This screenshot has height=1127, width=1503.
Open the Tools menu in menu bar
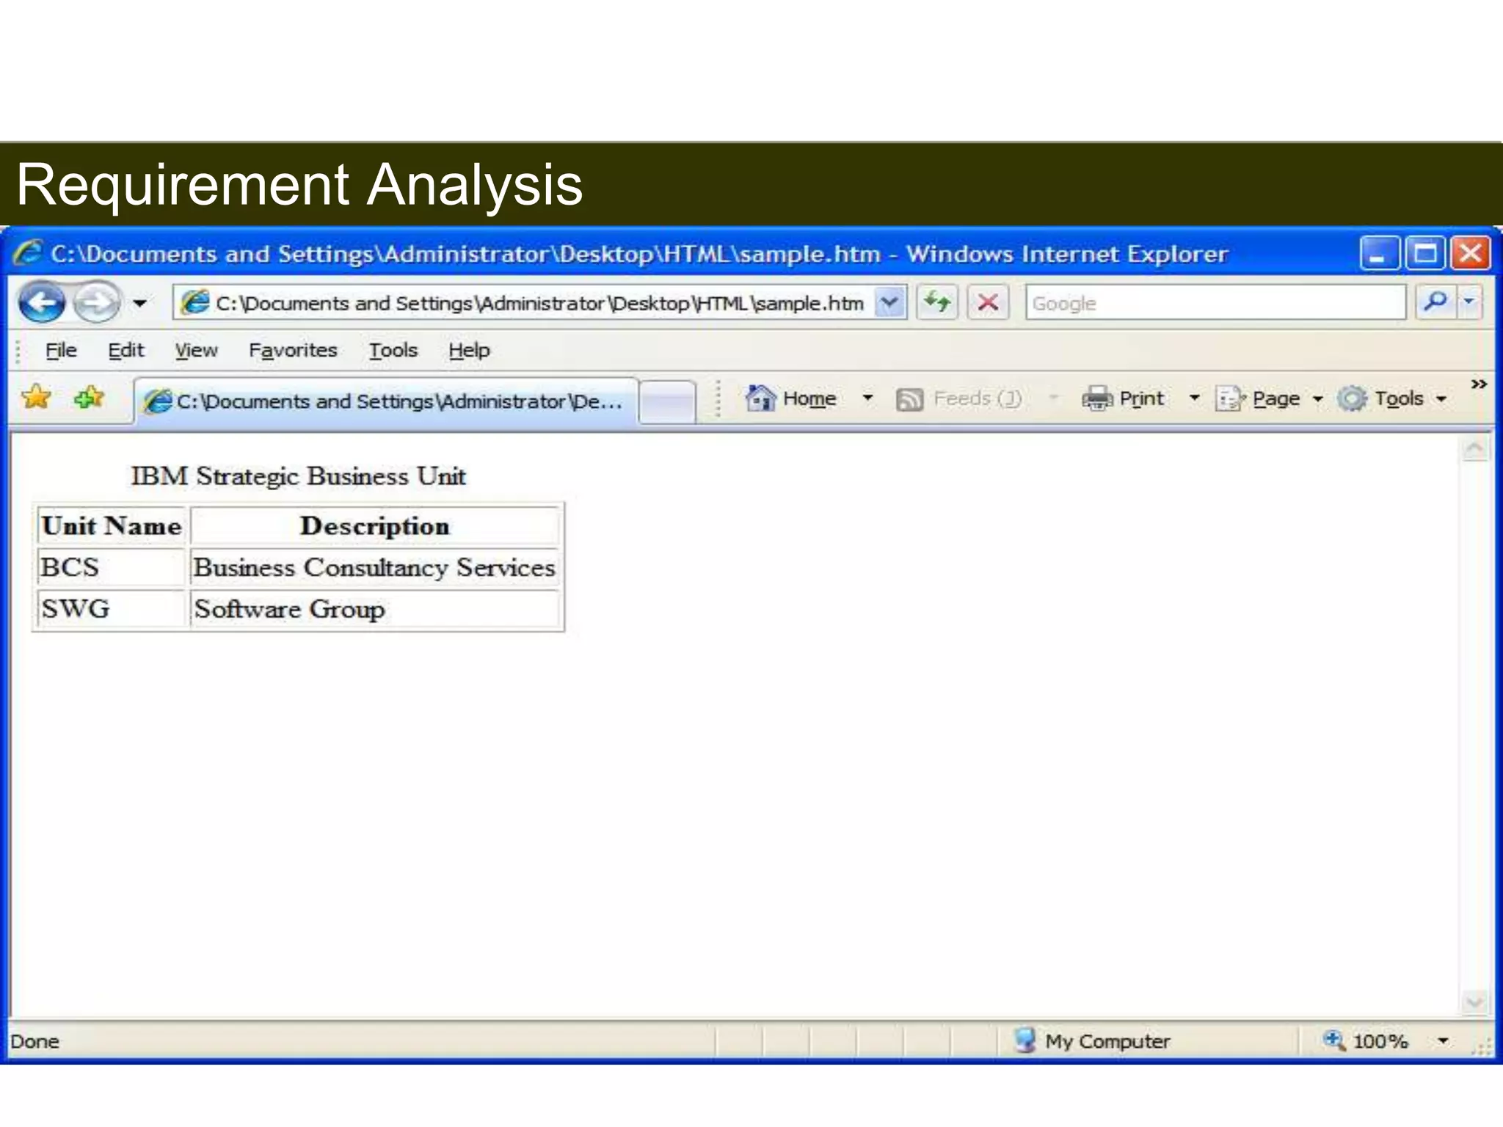(x=393, y=351)
